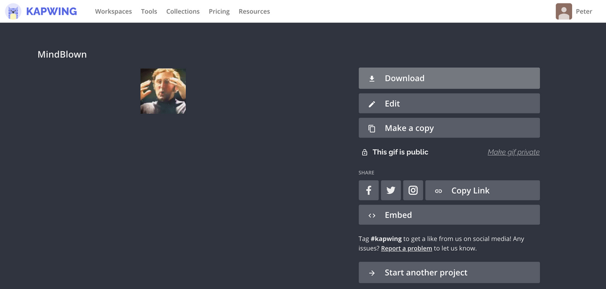Click the SHARE section label
Image resolution: width=606 pixels, height=289 pixels.
point(367,173)
